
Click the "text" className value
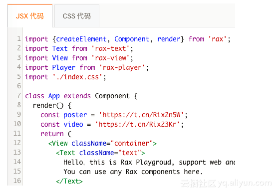pos(130,153)
